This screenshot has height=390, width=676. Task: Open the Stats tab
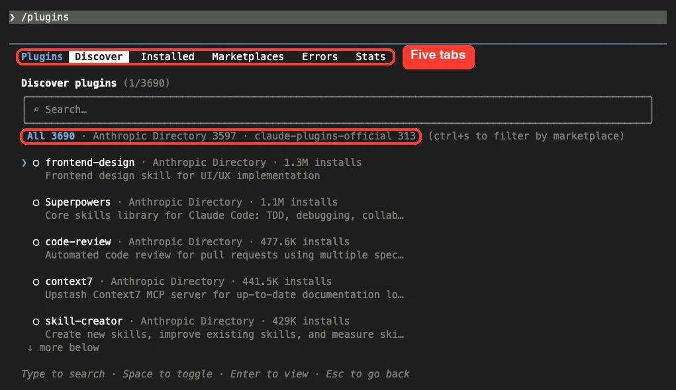click(x=370, y=56)
